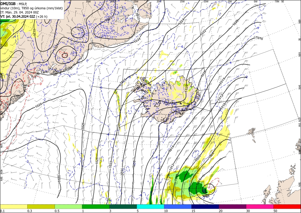Click the navy 15 mm legend swatch
This screenshot has width=301, height=213.
coord(205,207)
